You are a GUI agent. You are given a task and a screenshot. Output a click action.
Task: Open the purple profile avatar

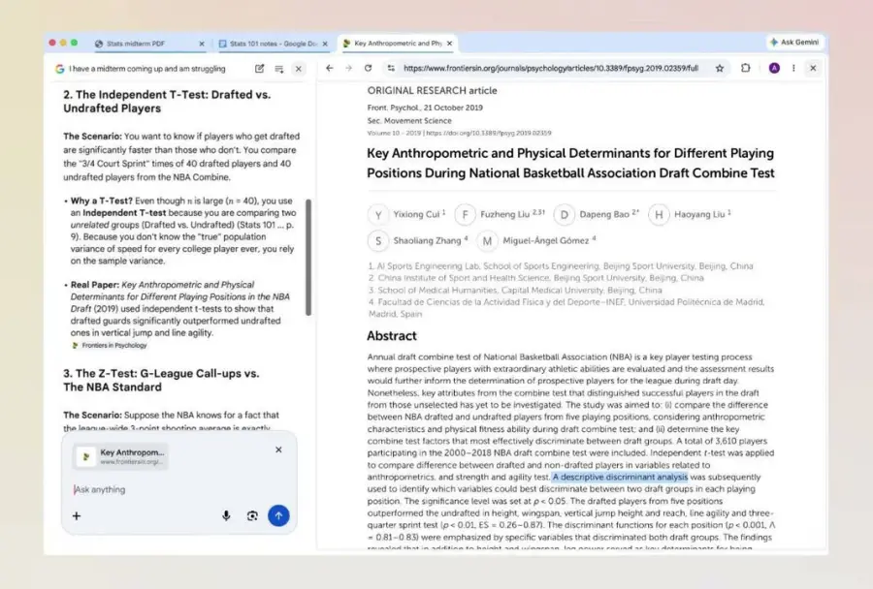tap(774, 68)
